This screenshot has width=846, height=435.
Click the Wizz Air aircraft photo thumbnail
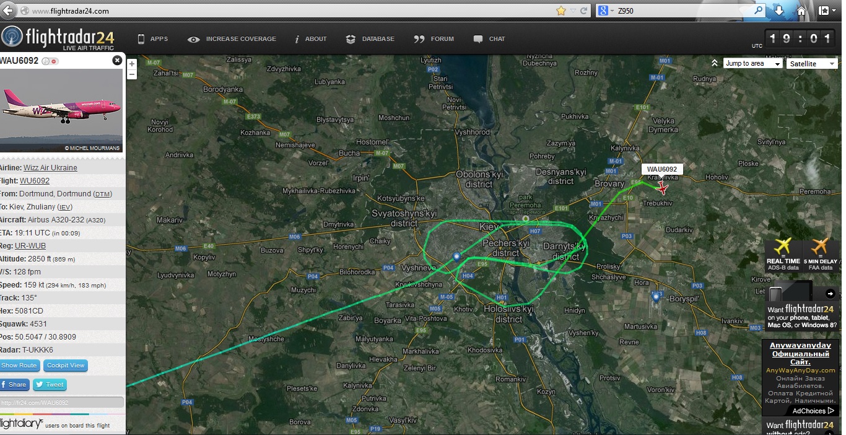coord(61,110)
